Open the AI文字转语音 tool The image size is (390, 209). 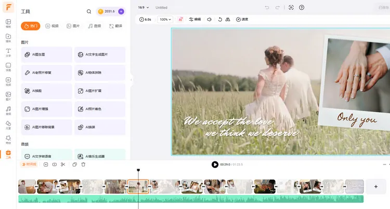pos(46,155)
